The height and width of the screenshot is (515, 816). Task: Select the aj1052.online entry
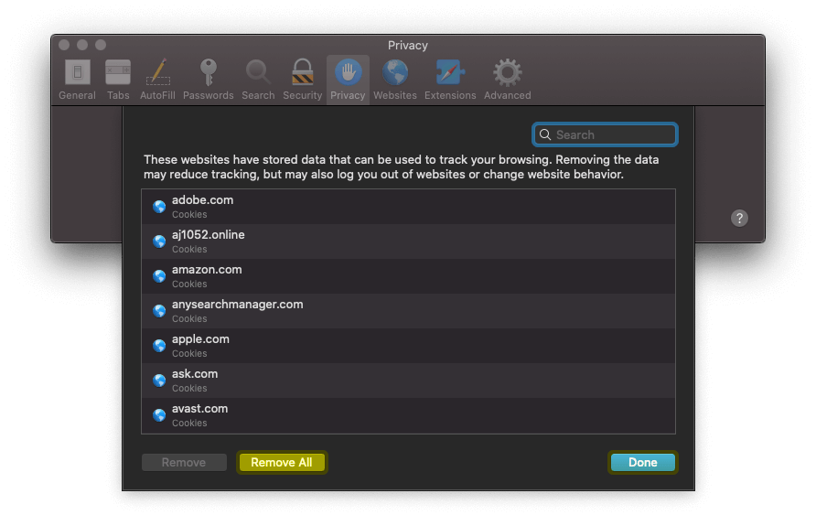tap(408, 241)
